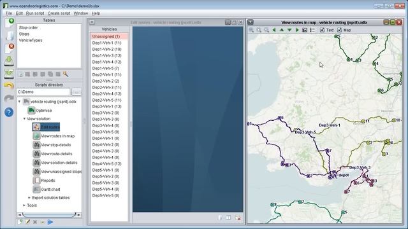Click the new script icon below scripts tree
The height and width of the screenshot is (229, 408).
[x=20, y=222]
